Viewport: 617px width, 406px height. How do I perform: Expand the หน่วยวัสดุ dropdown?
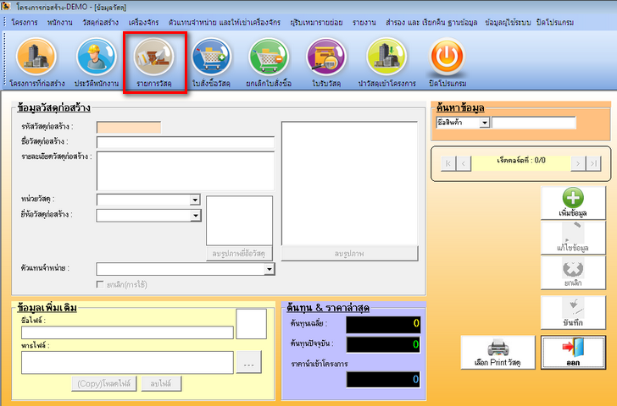coord(195,200)
